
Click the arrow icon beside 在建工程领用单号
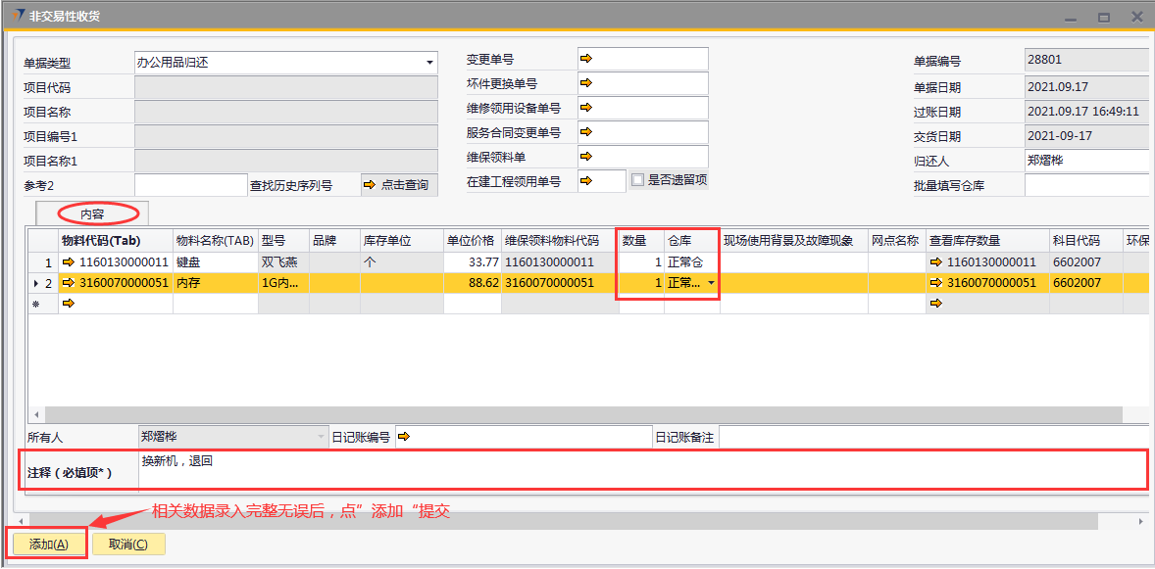pos(586,180)
